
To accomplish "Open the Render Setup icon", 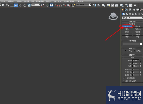I will coord(127,5).
